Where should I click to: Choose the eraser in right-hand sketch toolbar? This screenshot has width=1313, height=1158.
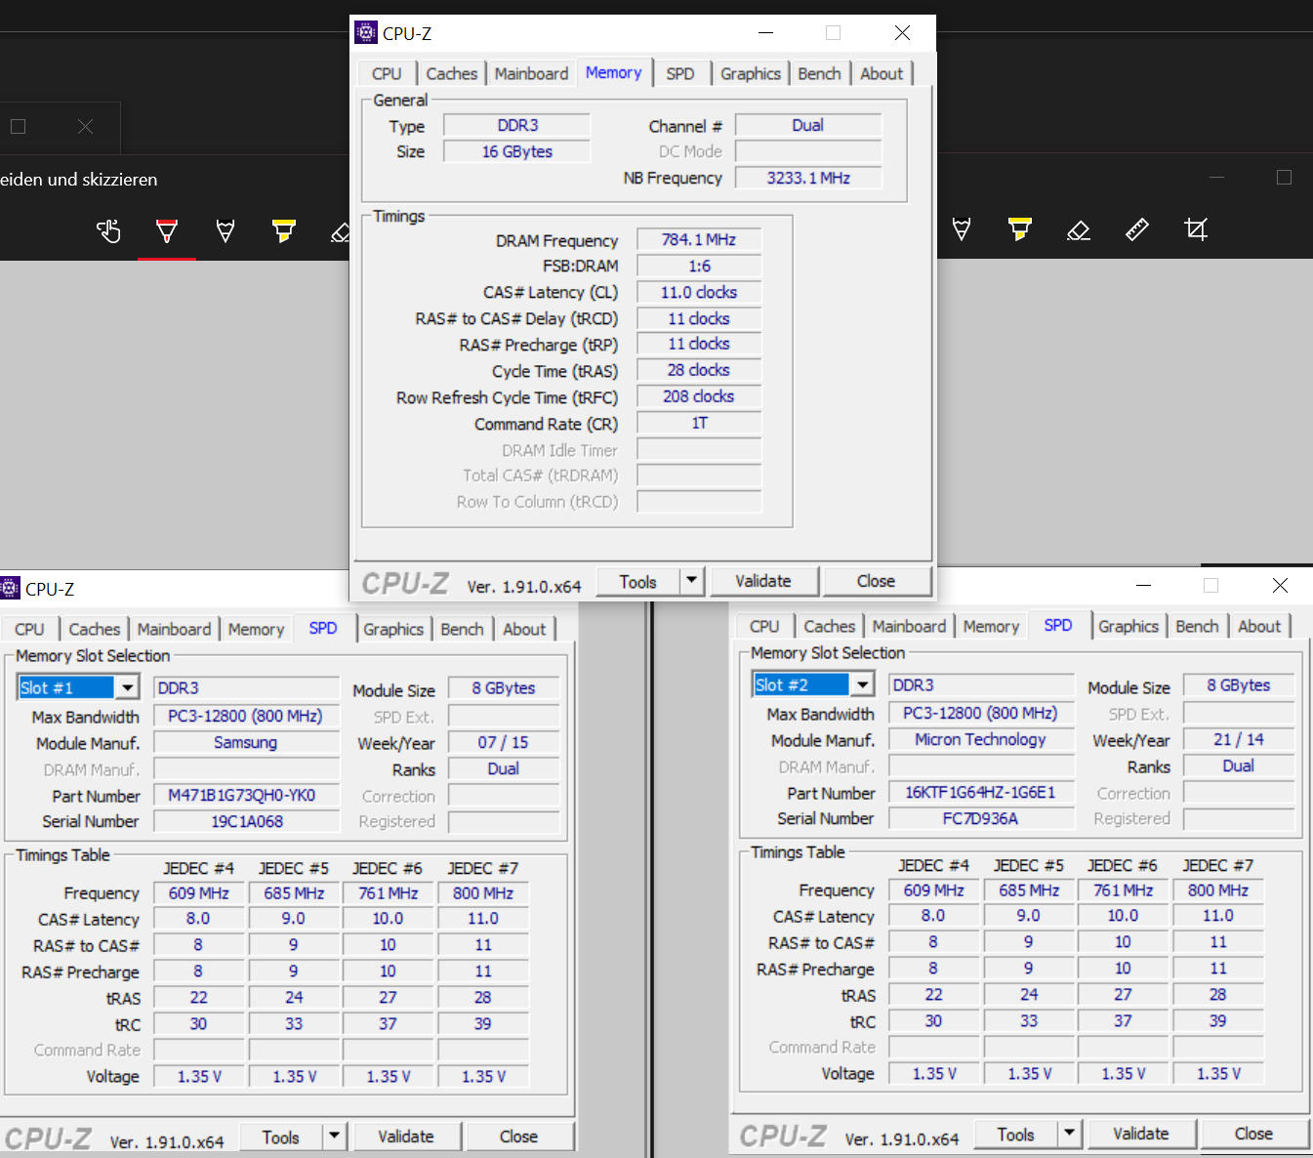click(x=1079, y=229)
